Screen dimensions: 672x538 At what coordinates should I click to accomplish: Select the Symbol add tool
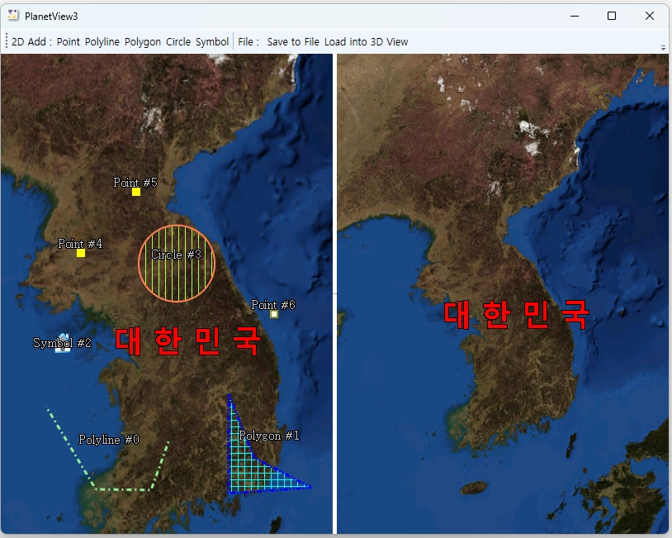tap(212, 41)
